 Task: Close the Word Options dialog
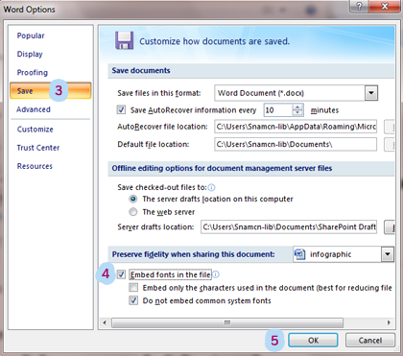pyautogui.click(x=385, y=6)
